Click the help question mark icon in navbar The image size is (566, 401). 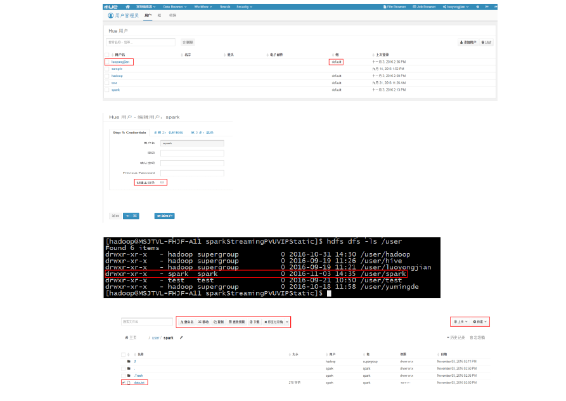(x=477, y=7)
